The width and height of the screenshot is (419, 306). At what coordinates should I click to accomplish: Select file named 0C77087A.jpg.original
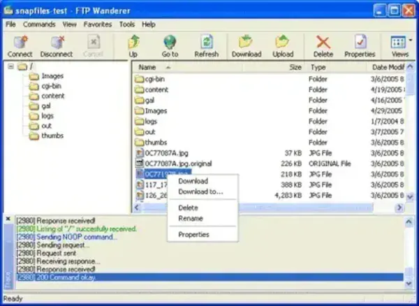[x=179, y=163]
